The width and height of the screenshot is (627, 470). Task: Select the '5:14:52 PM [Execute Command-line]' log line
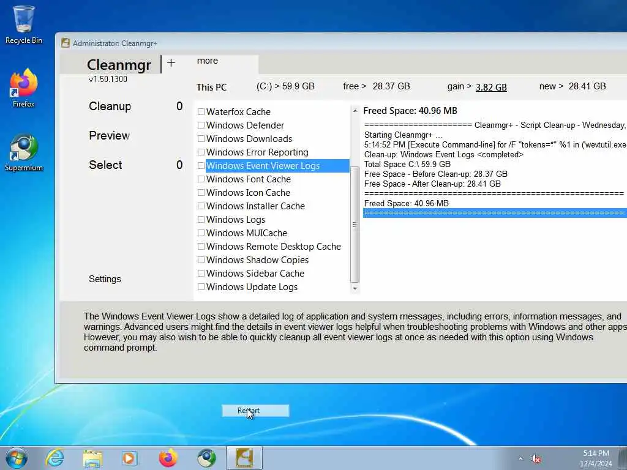495,144
